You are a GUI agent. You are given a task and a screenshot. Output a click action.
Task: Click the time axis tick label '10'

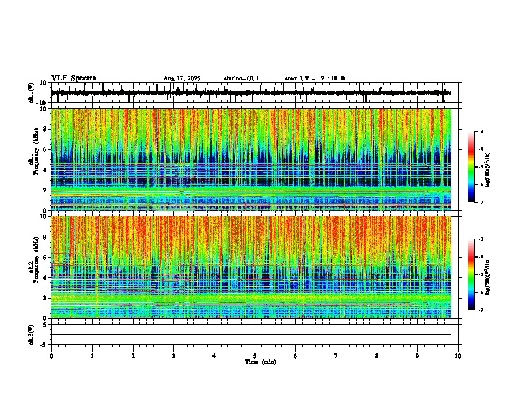tap(458, 356)
